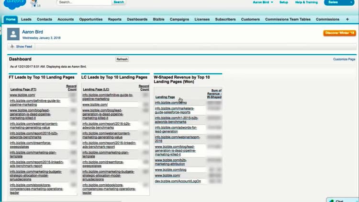Open definitive-guide-to-pipeline-marketing link in FT table
359x202 pixels.
(x=35, y=103)
